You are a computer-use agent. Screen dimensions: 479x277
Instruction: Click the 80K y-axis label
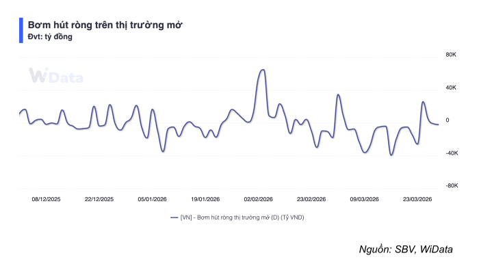pyautogui.click(x=452, y=55)
